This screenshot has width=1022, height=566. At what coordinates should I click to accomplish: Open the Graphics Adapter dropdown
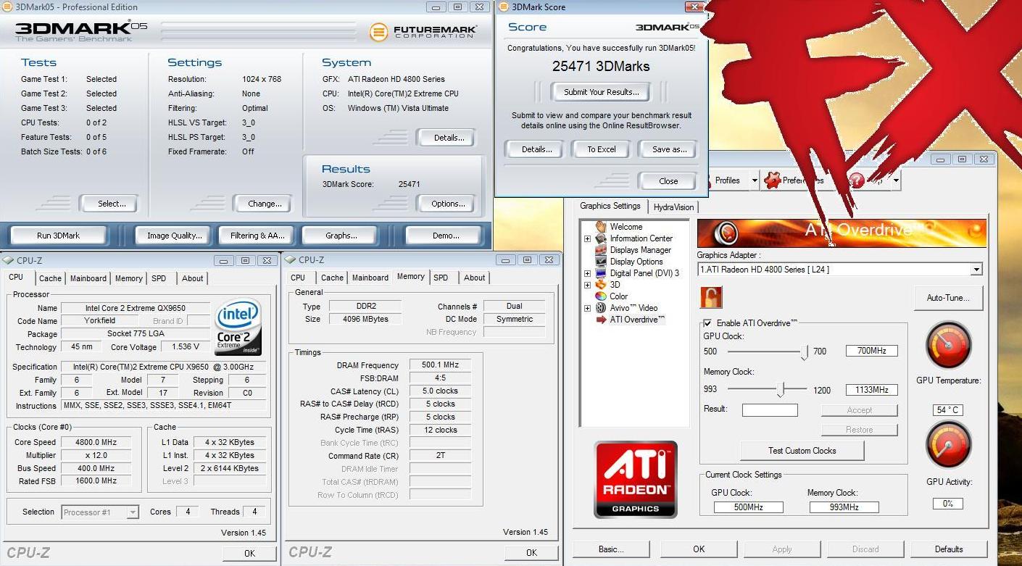(976, 270)
